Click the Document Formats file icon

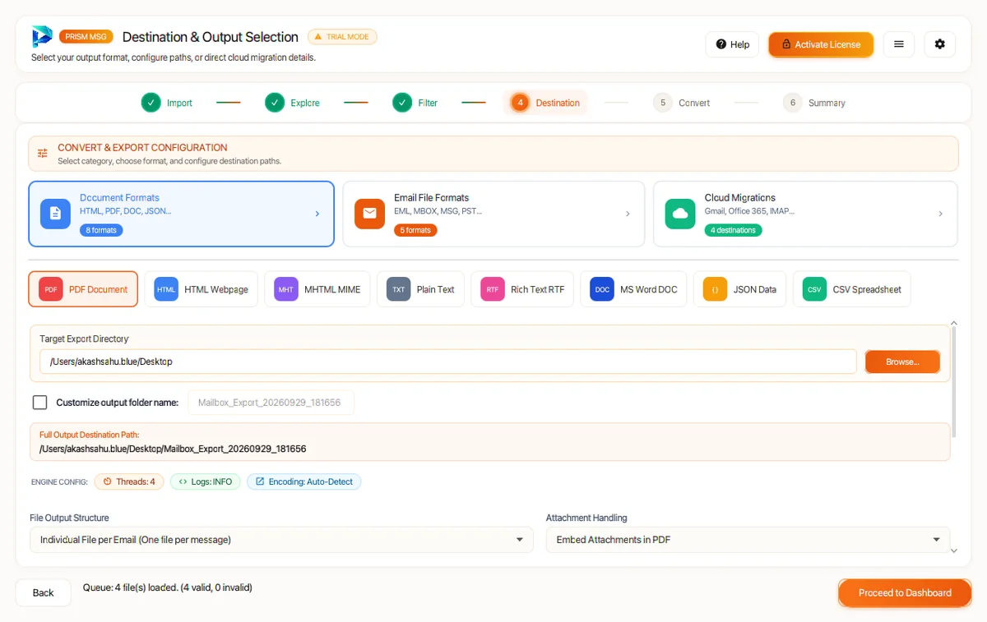tap(55, 214)
